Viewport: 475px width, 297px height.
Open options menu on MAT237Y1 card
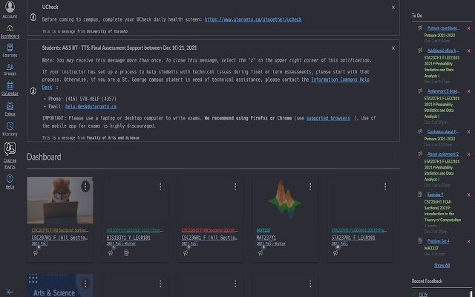[310, 186]
